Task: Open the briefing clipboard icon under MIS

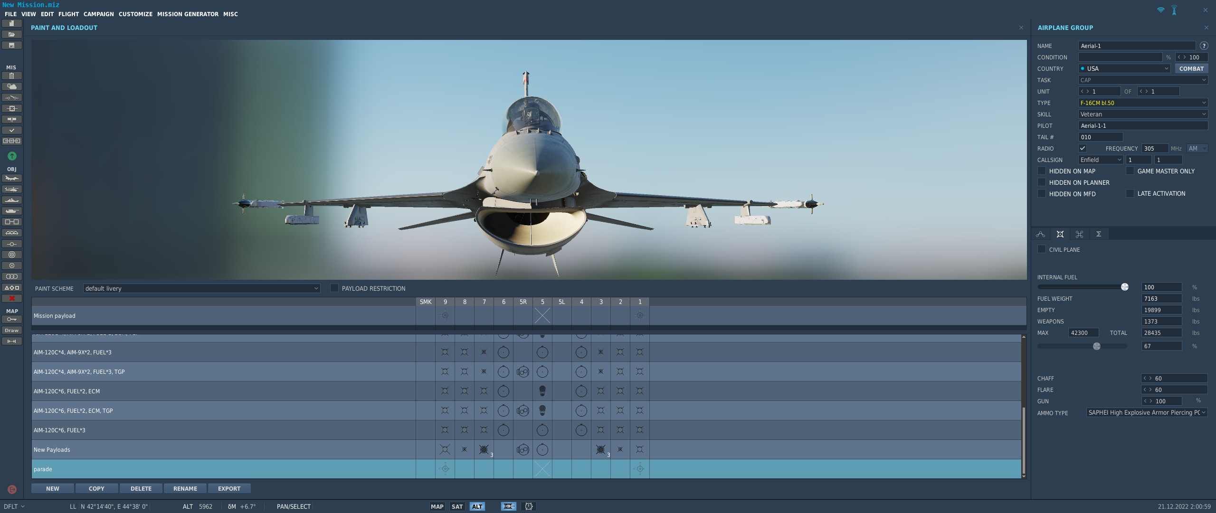Action: tap(12, 76)
